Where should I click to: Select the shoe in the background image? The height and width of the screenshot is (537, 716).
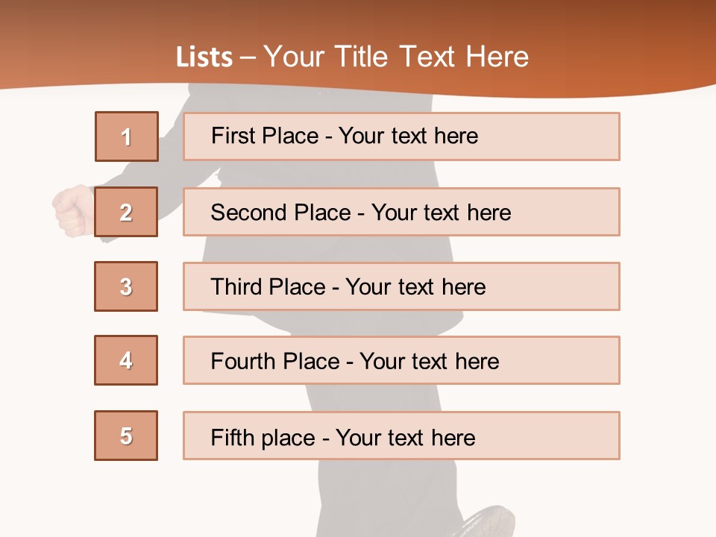[x=488, y=521]
